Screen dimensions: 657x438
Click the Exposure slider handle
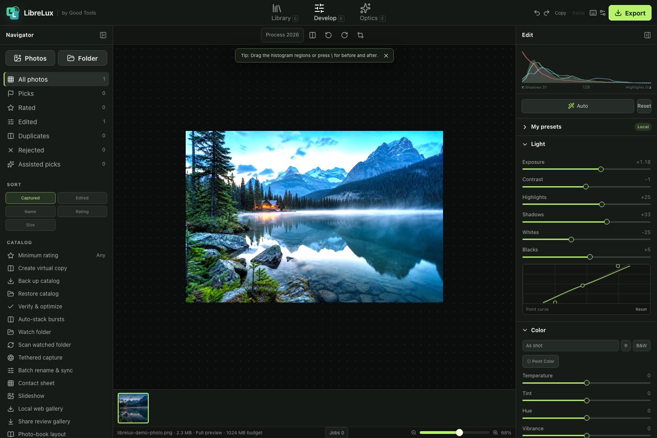click(601, 169)
